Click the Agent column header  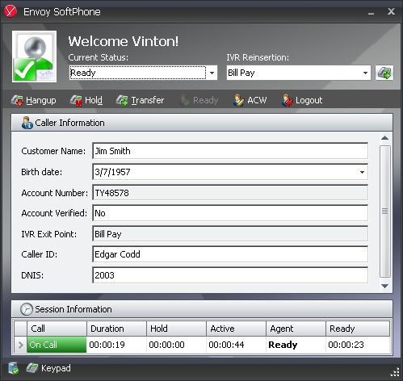pyautogui.click(x=296, y=329)
